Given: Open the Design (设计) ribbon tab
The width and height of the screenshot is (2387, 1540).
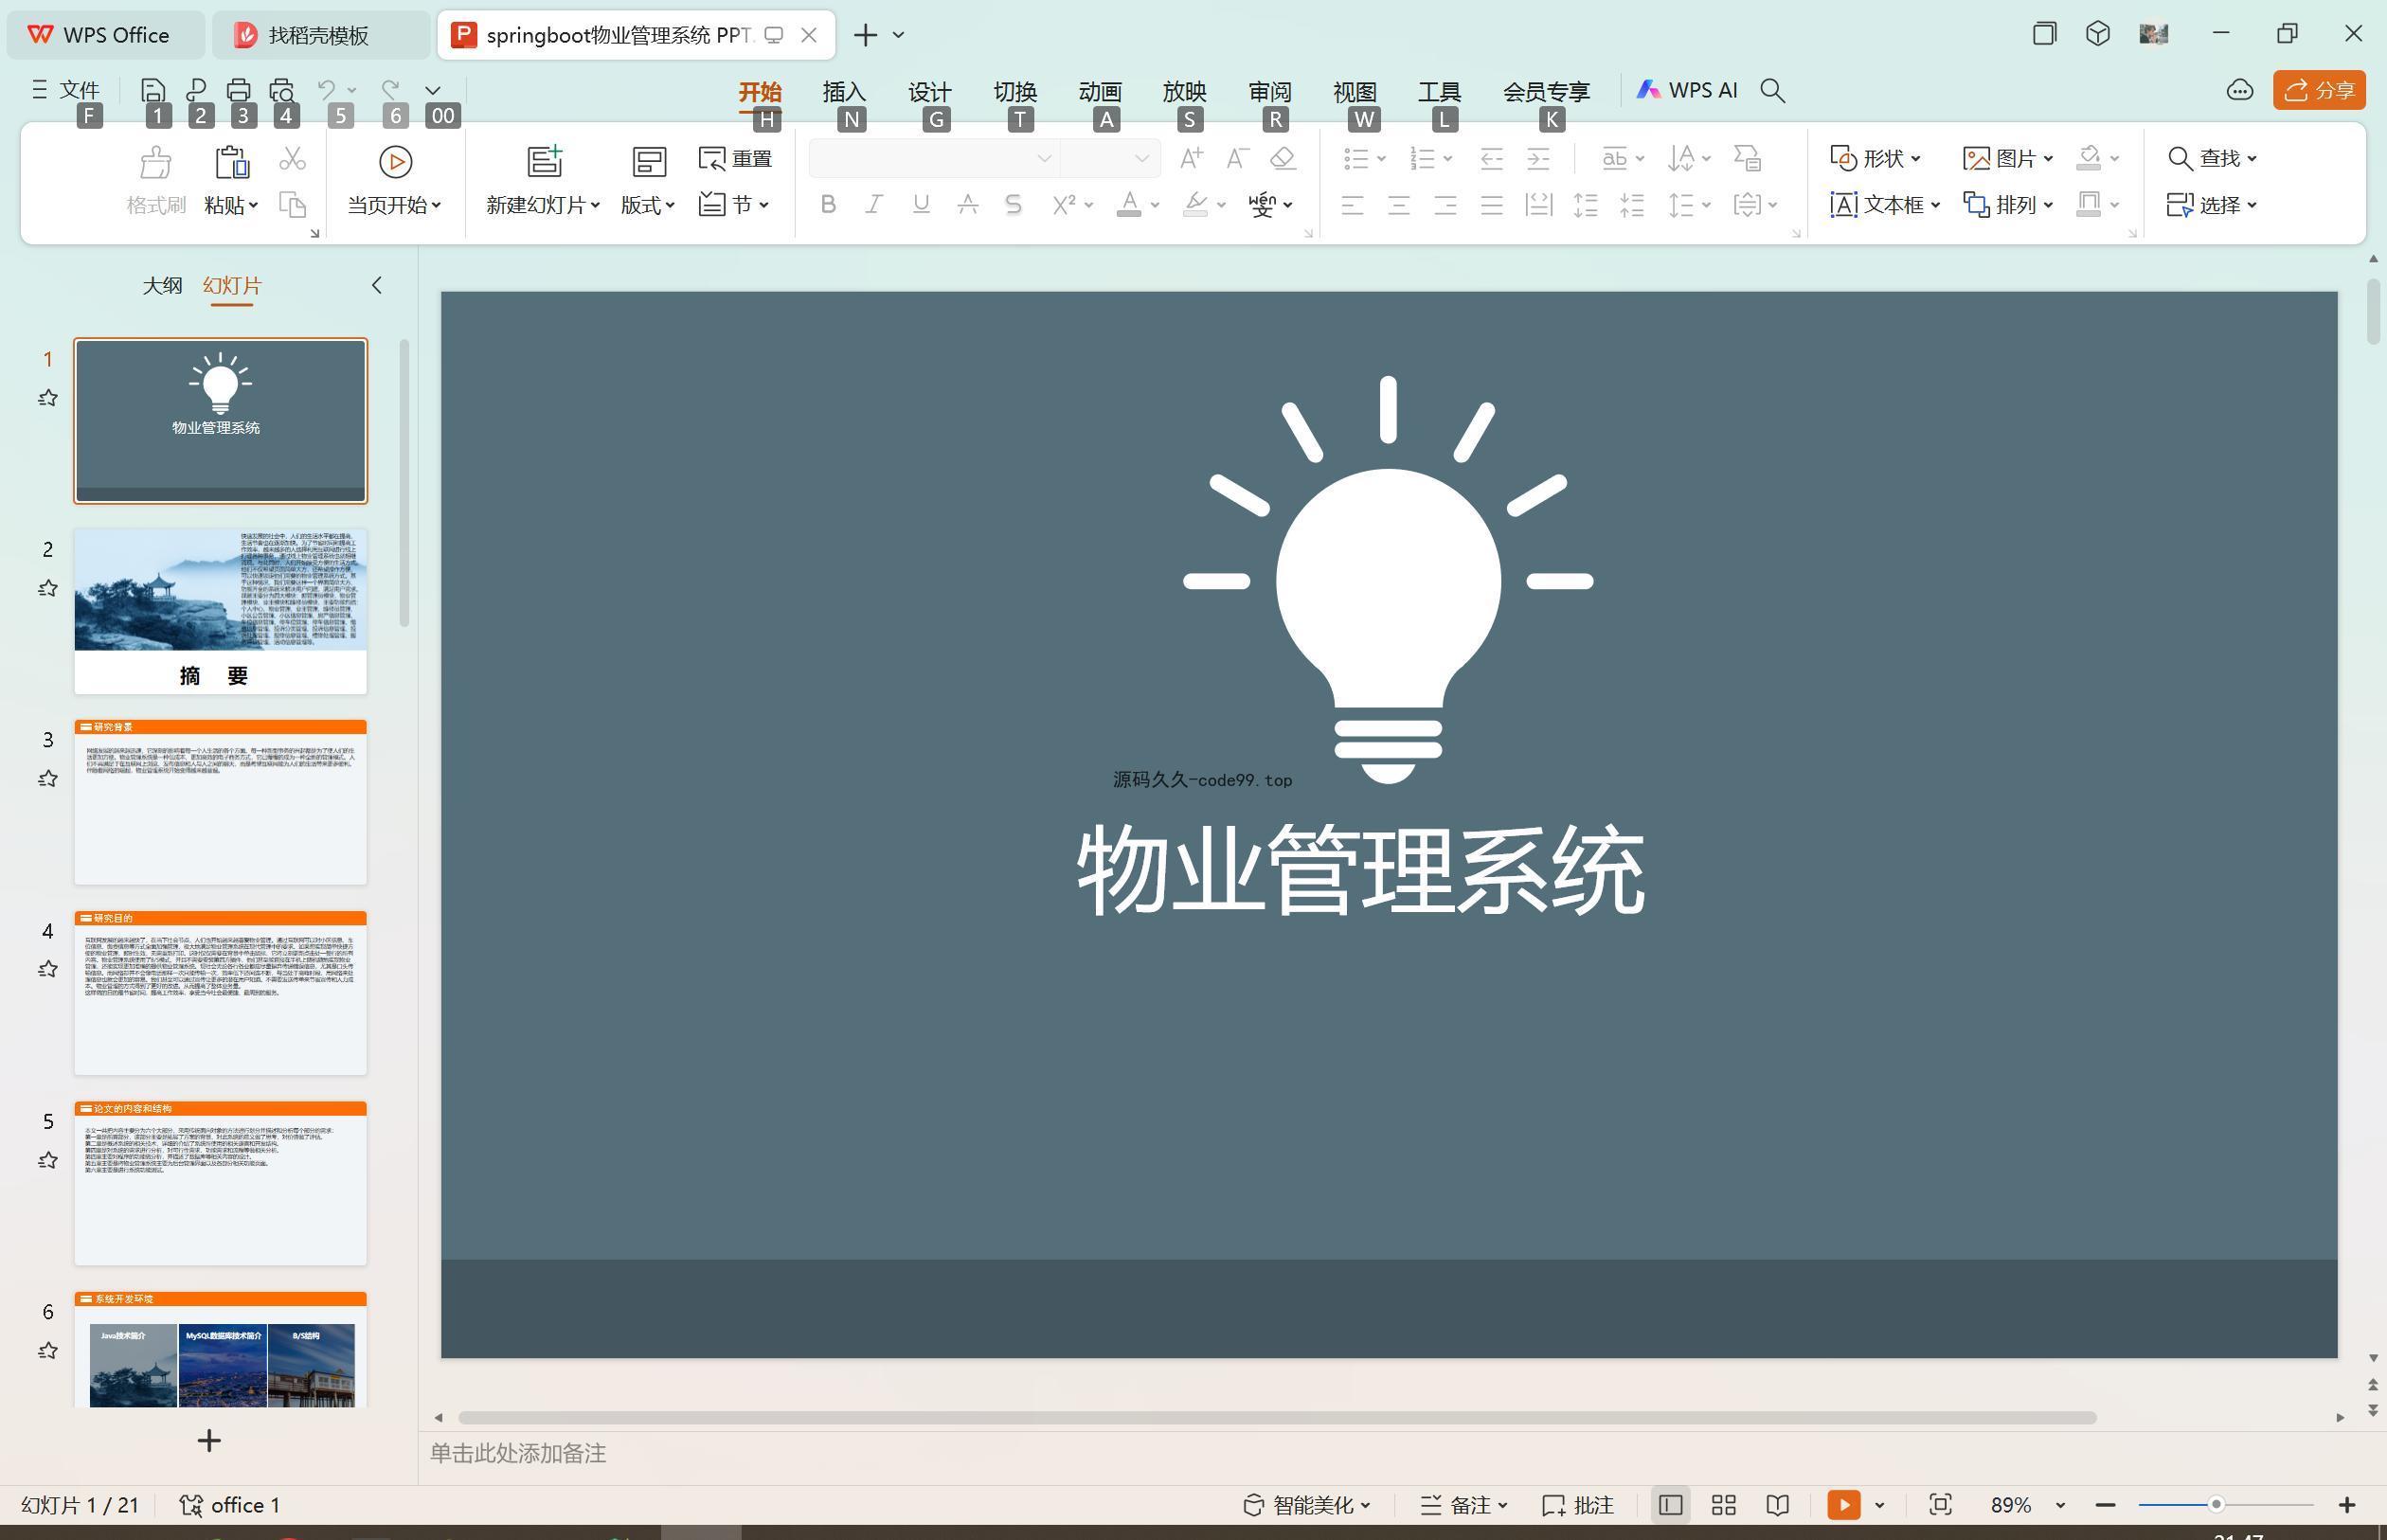Looking at the screenshot, I should pos(929,91).
